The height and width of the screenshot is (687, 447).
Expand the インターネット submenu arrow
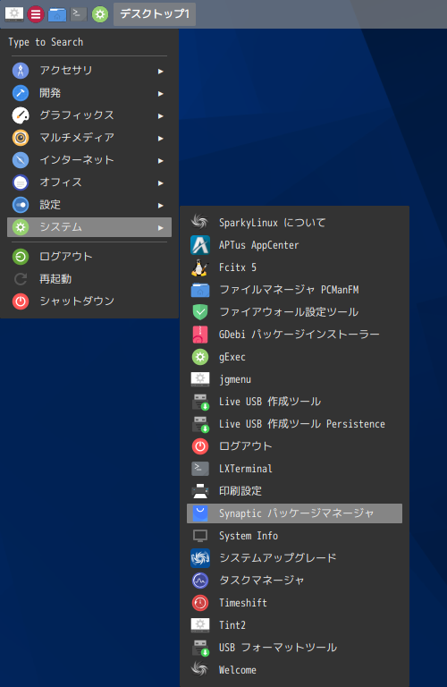pyautogui.click(x=161, y=161)
